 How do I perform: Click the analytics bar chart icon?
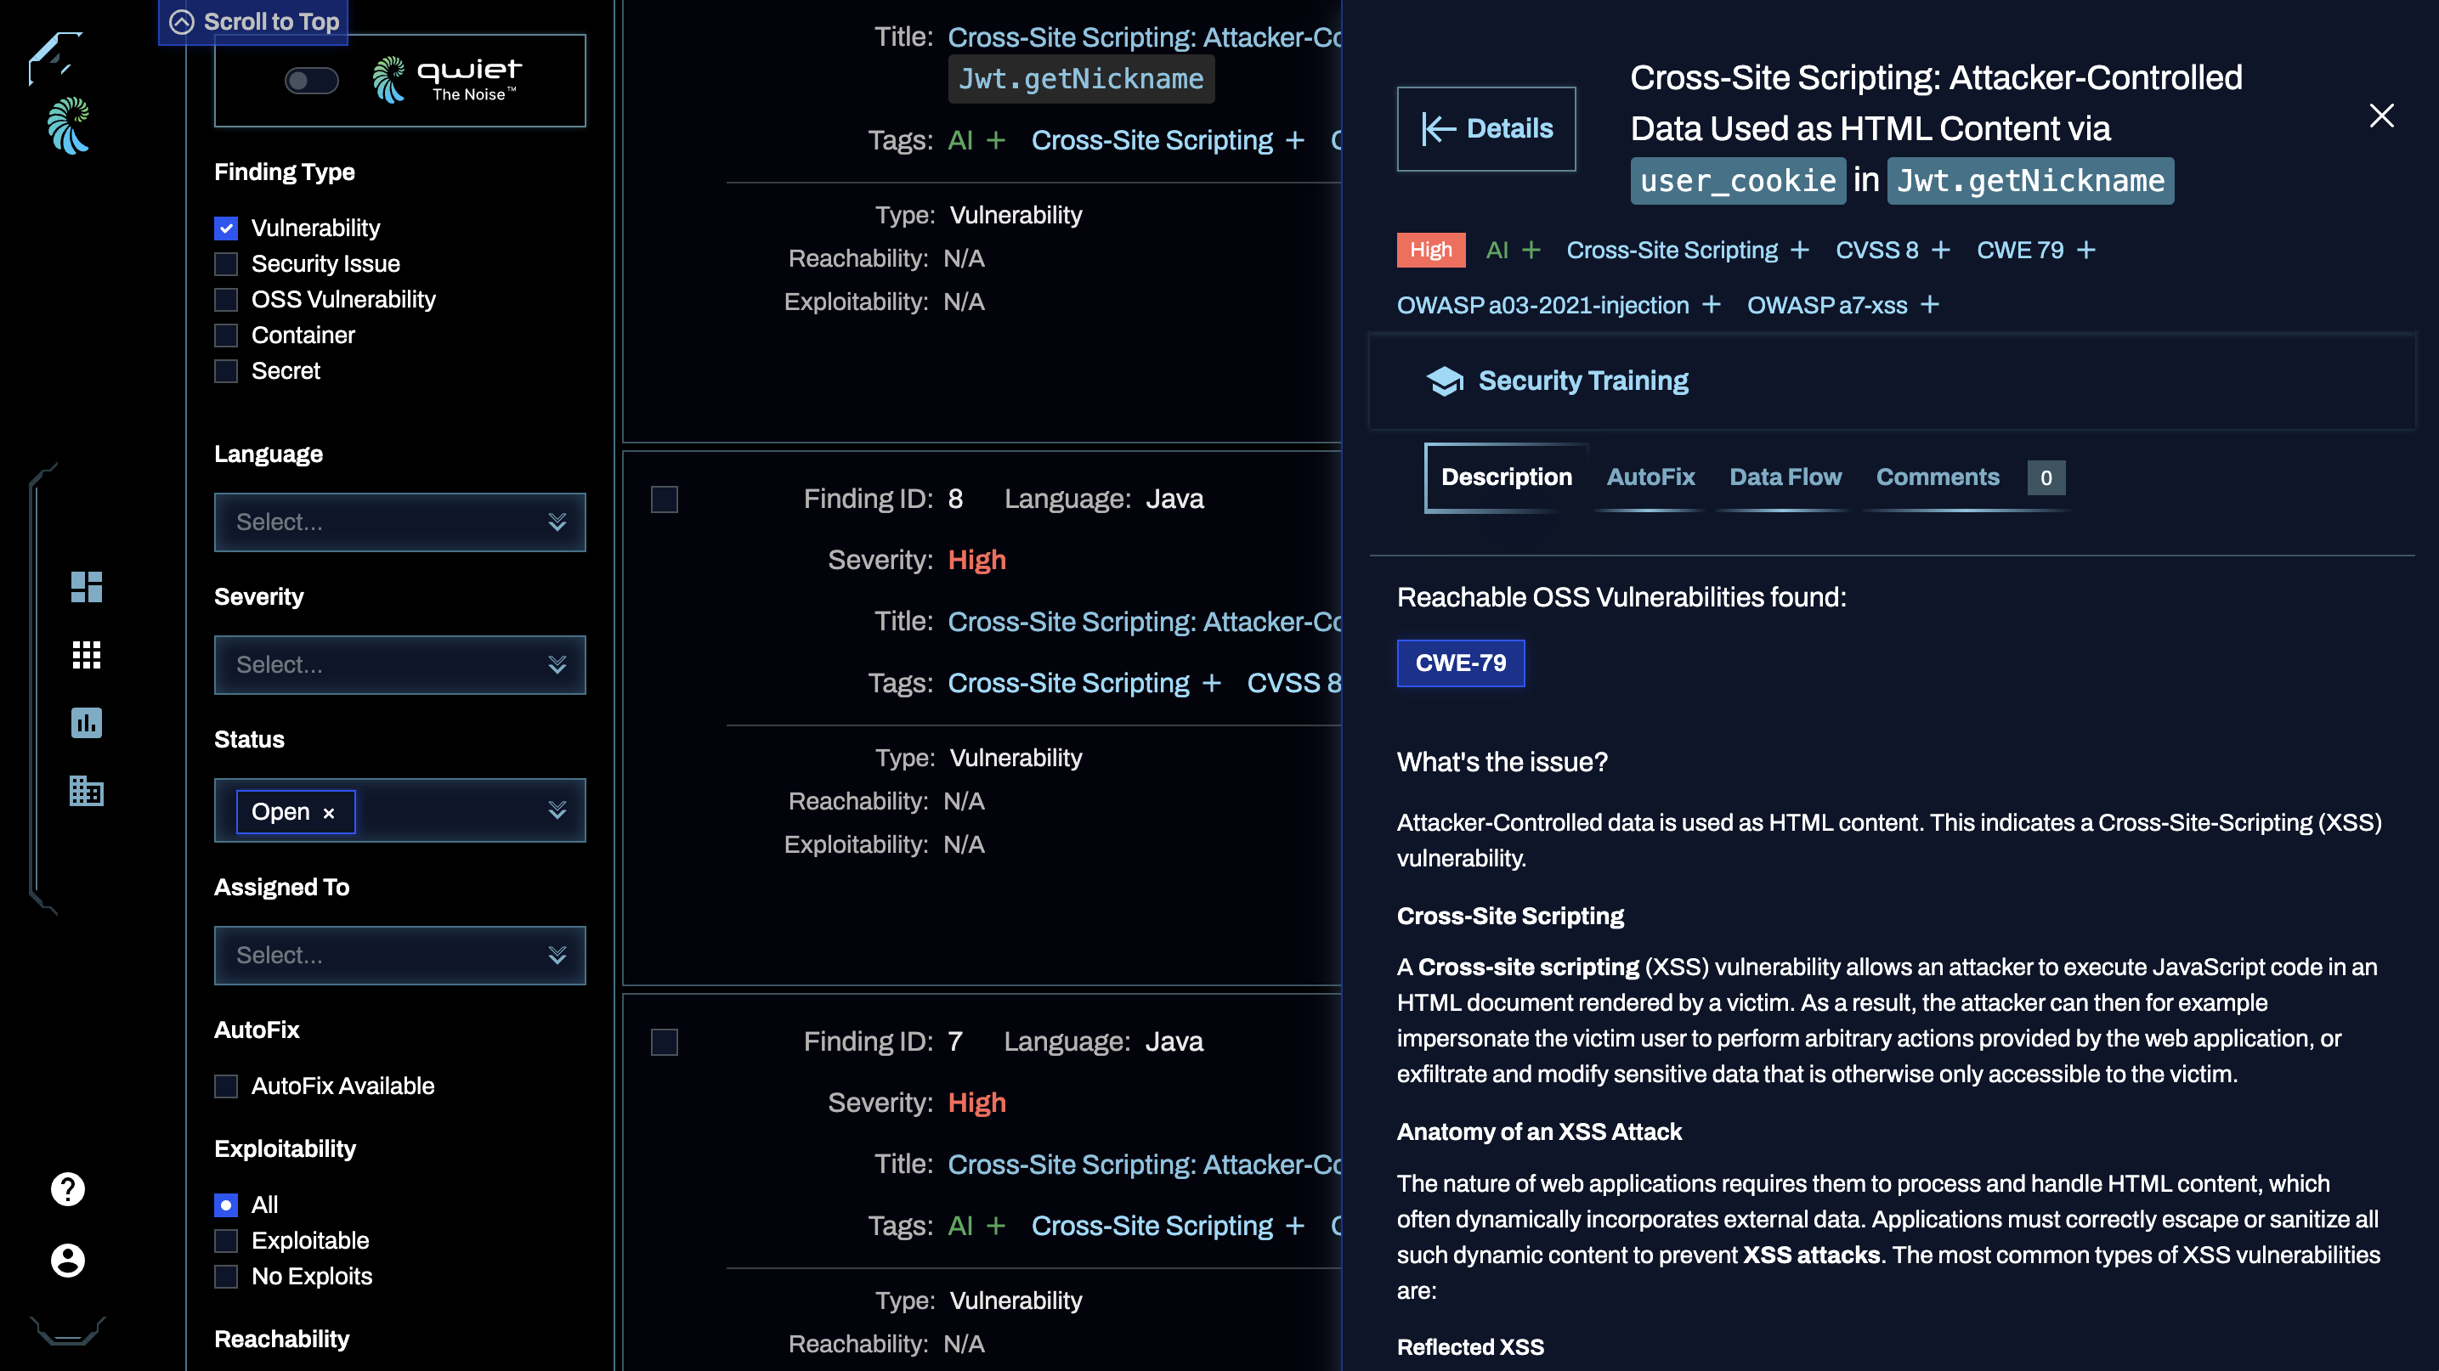86,721
